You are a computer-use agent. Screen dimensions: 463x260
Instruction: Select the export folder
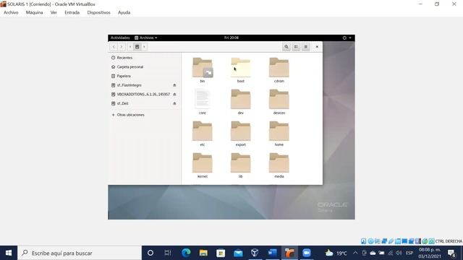coord(241,134)
